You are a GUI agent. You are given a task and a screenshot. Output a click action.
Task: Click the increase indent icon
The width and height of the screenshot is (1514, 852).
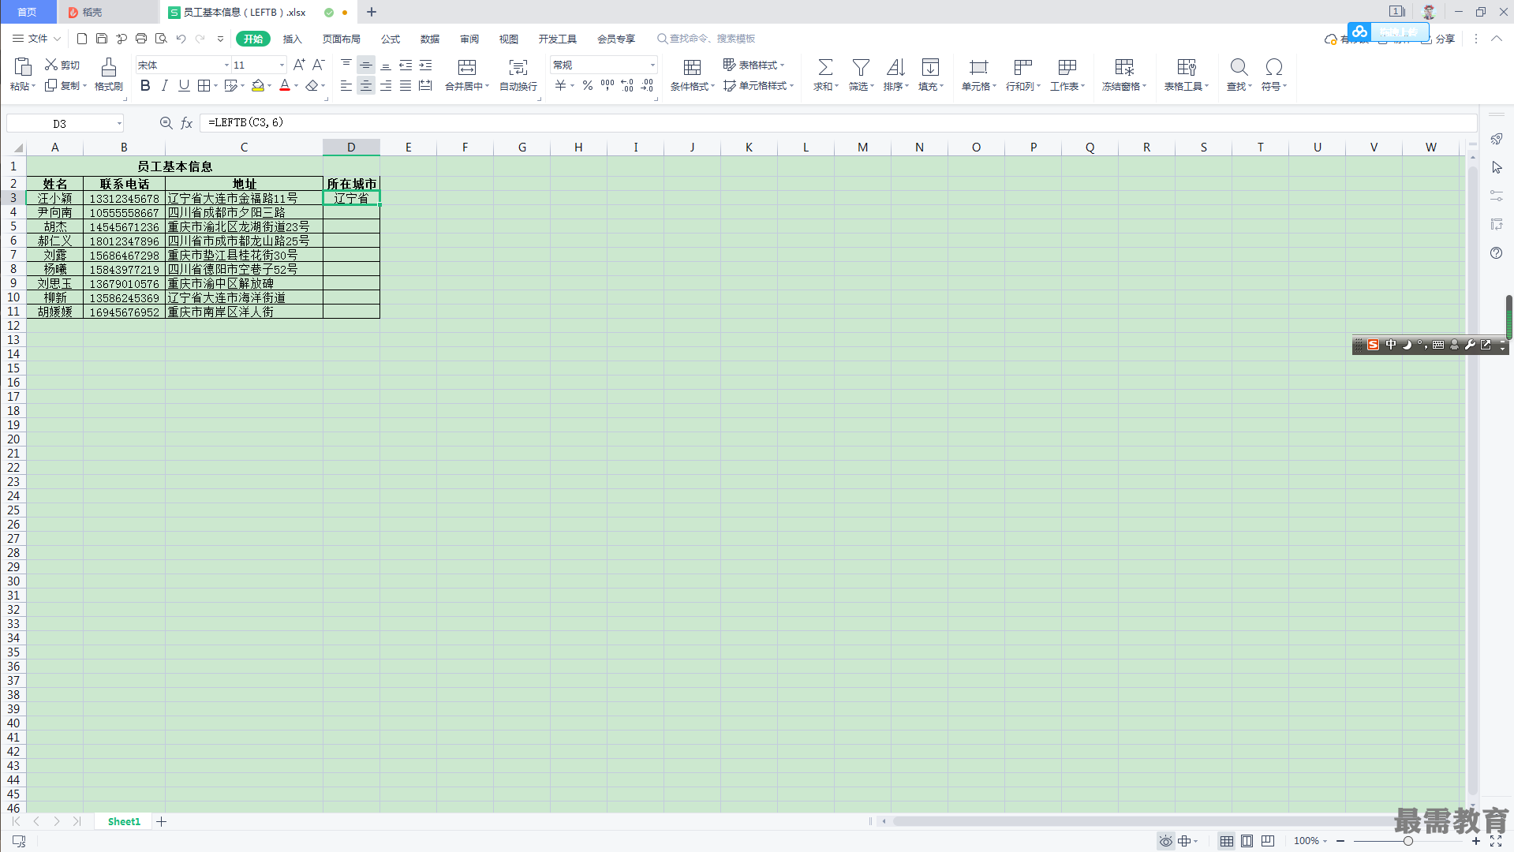point(425,65)
